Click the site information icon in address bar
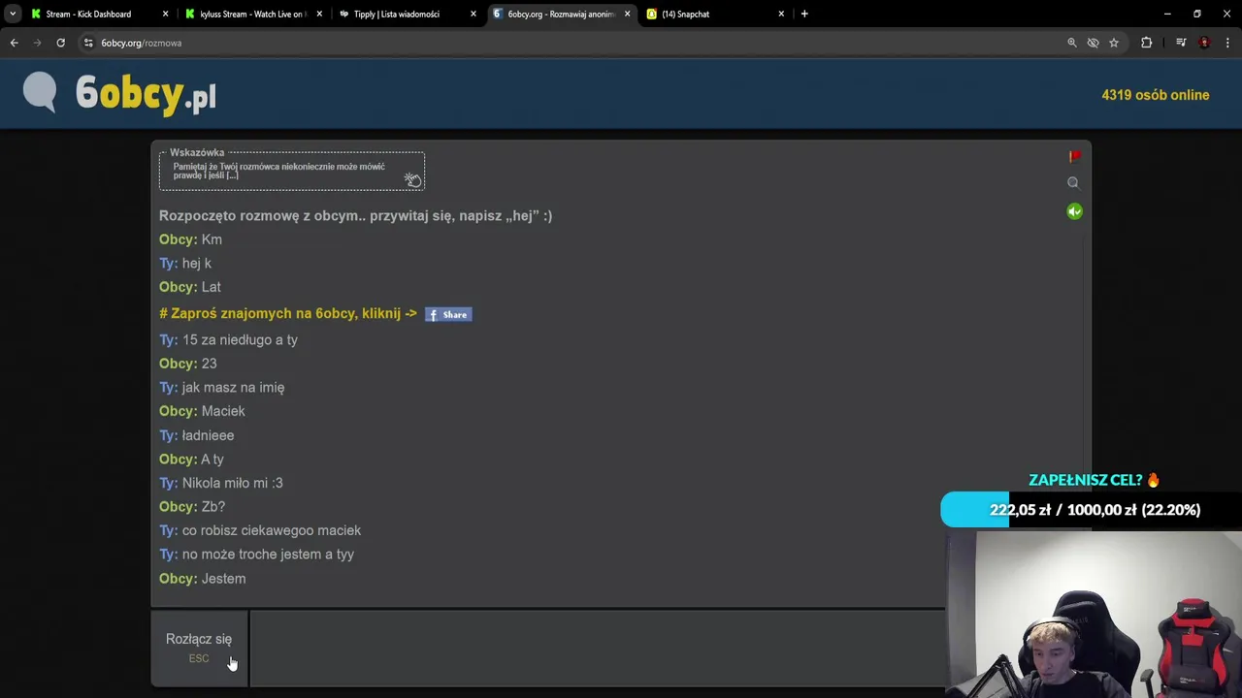 88,43
